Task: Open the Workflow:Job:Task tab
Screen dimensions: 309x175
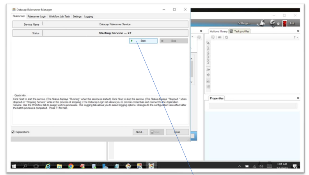Action: pos(59,16)
